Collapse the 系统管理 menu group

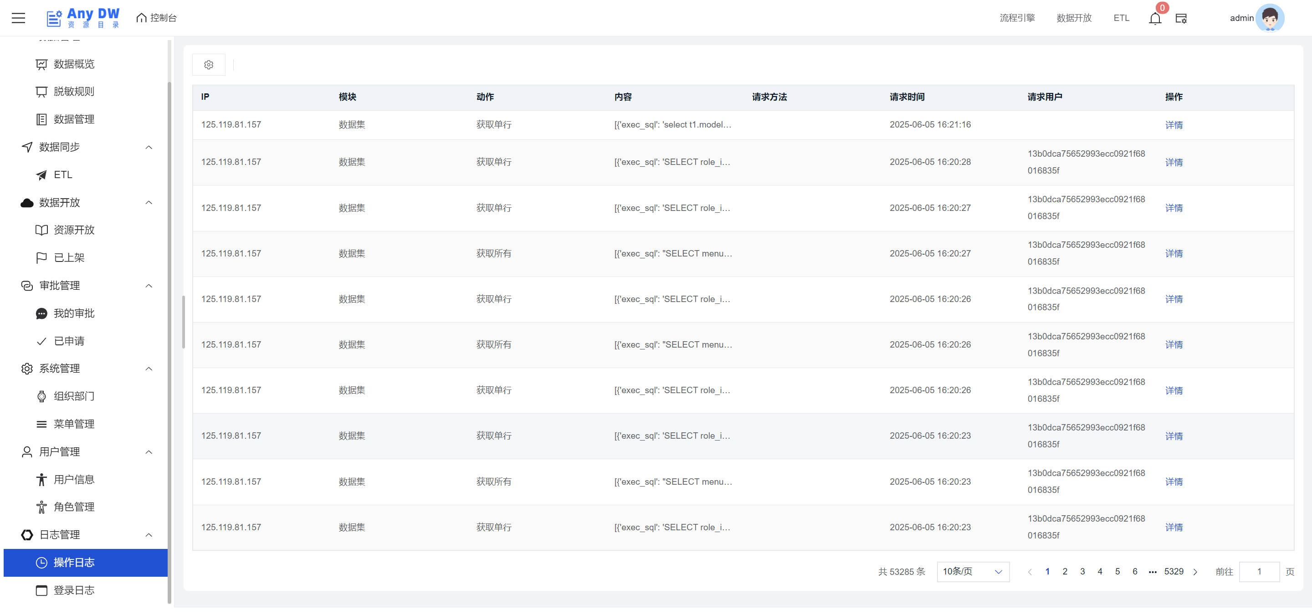pos(148,369)
